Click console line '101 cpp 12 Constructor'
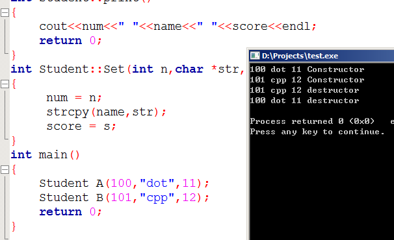The image size is (394, 240). [307, 80]
